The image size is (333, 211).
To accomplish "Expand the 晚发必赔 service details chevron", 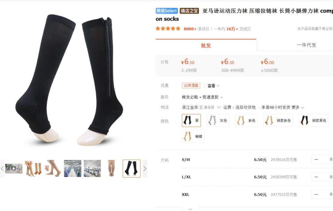I will (x=222, y=98).
